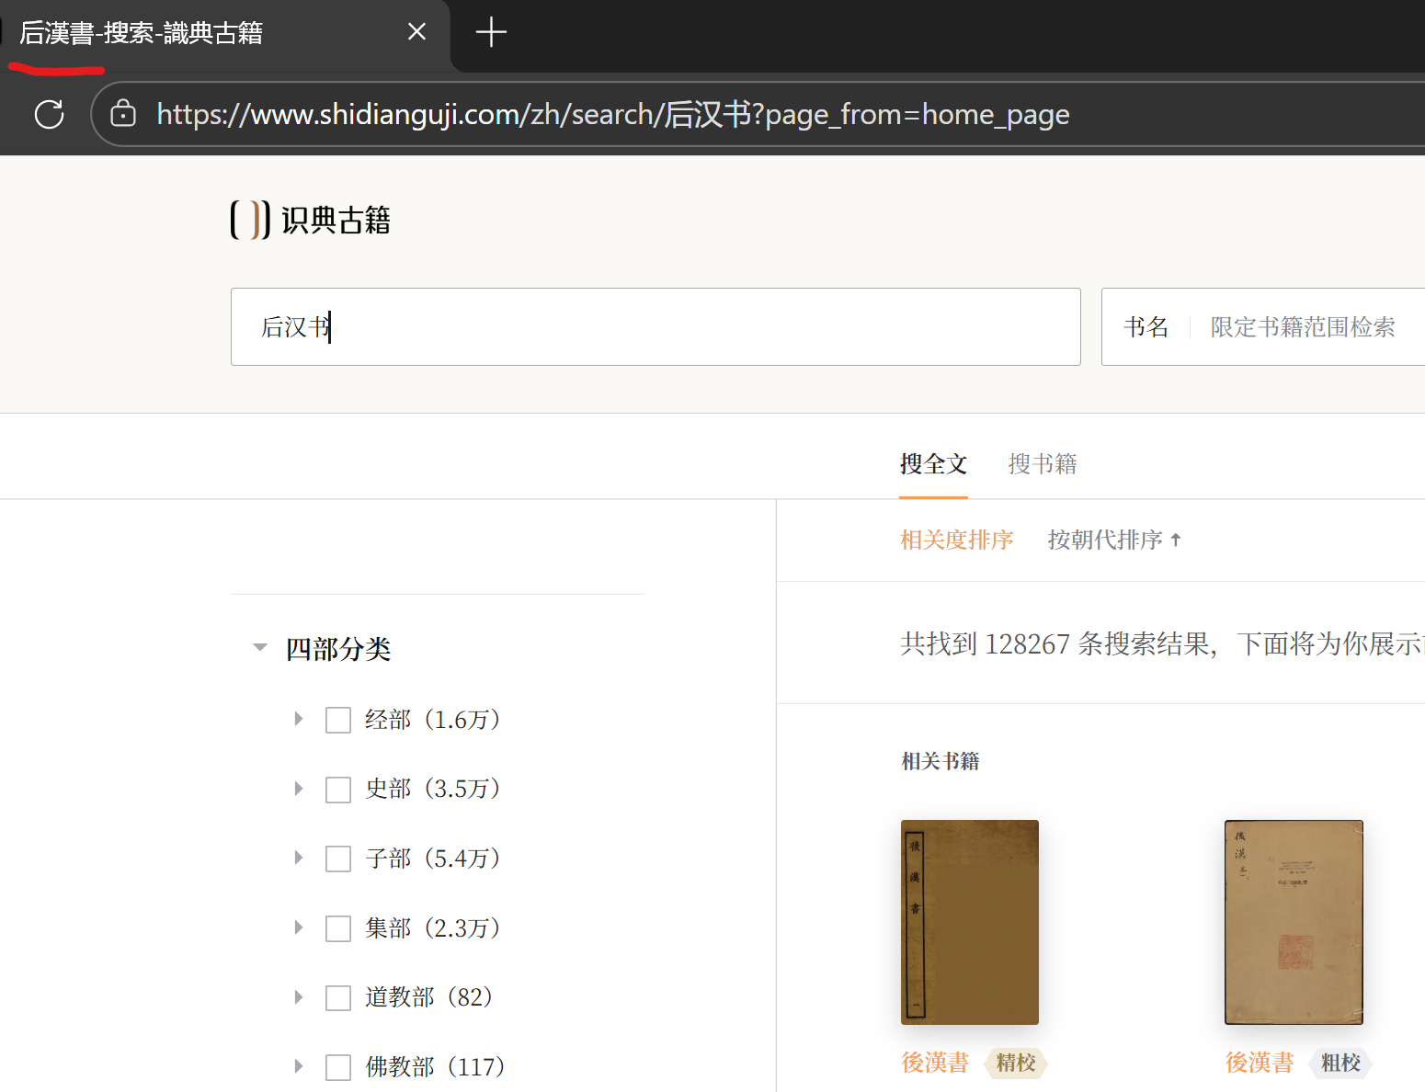The image size is (1425, 1092).
Task: Close the 后漢書 search tab
Action: (416, 32)
